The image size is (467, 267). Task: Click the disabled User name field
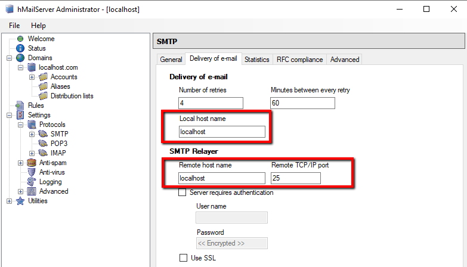click(232, 218)
